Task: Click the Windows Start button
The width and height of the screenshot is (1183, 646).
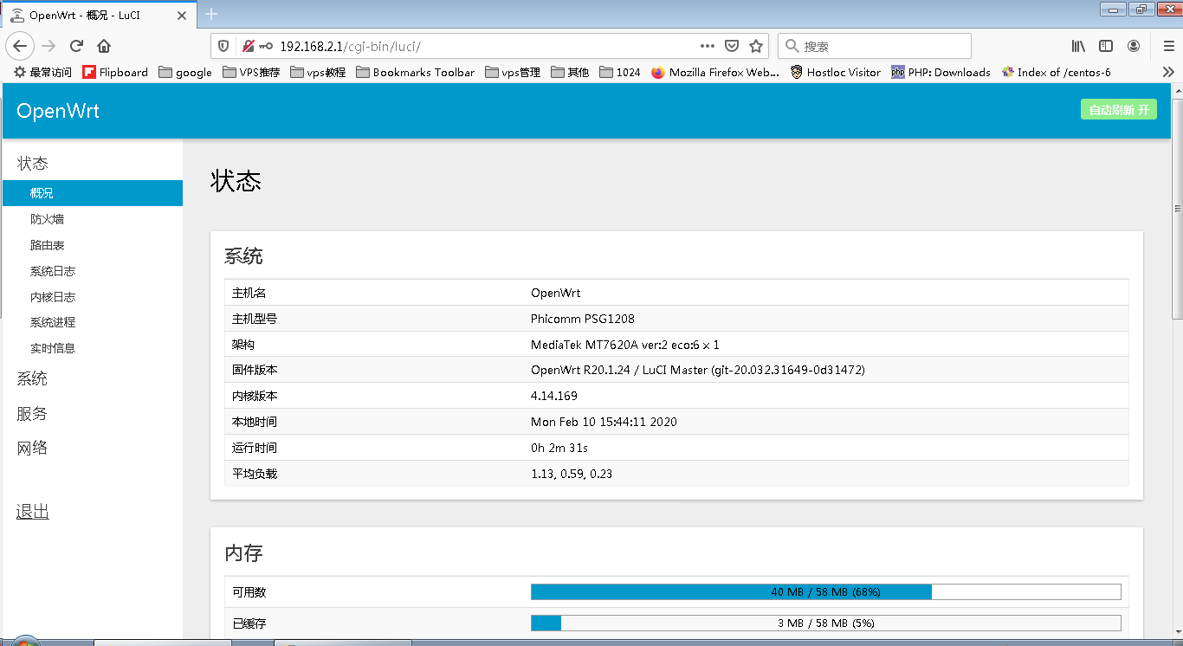Action: (x=24, y=643)
